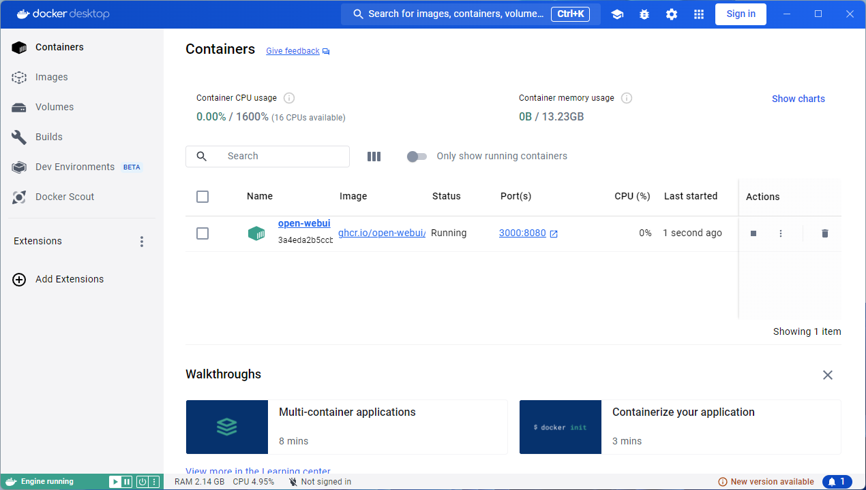Open the Extensions three-dot menu in sidebar

point(142,242)
